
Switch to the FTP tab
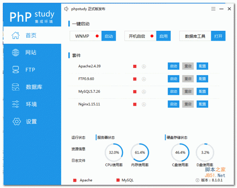[32, 70]
